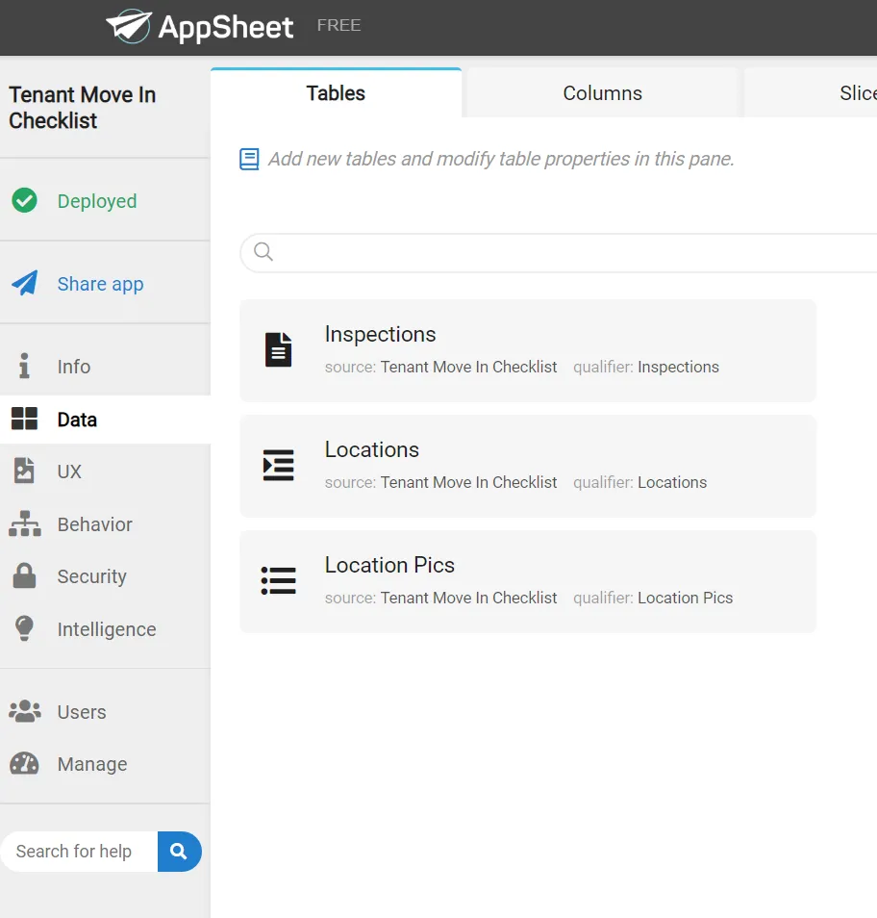Open the Location Pics table title
The width and height of the screenshot is (877, 918).
pyautogui.click(x=389, y=565)
